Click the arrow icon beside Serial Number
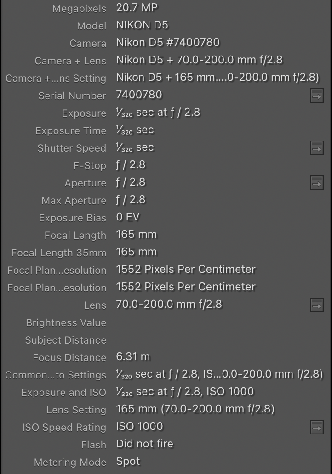The image size is (332, 474). coord(316,95)
